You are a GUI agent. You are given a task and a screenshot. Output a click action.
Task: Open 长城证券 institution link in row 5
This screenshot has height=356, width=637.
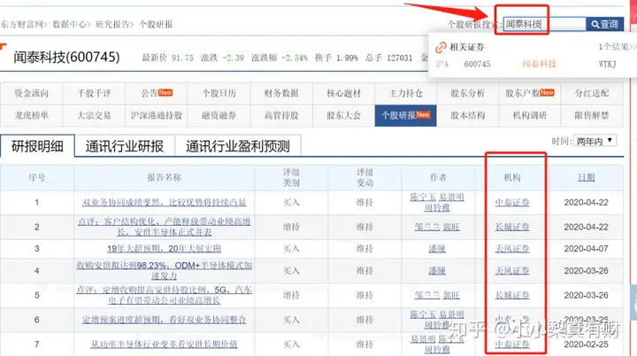[x=512, y=295]
